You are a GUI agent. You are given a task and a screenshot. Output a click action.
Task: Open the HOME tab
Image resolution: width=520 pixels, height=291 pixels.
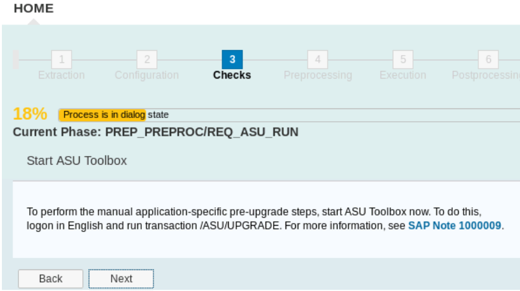coord(34,8)
